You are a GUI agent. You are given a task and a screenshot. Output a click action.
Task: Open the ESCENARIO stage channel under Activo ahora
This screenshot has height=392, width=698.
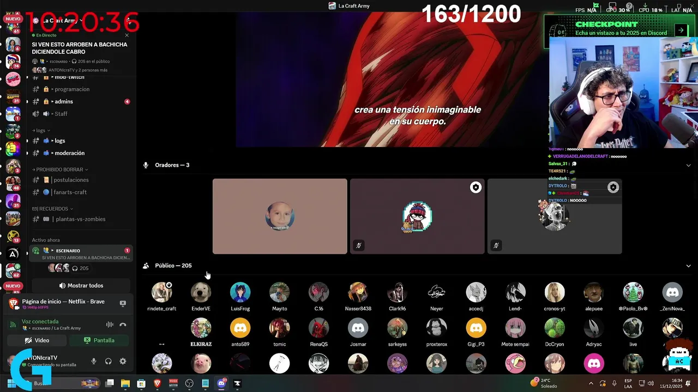(x=81, y=254)
